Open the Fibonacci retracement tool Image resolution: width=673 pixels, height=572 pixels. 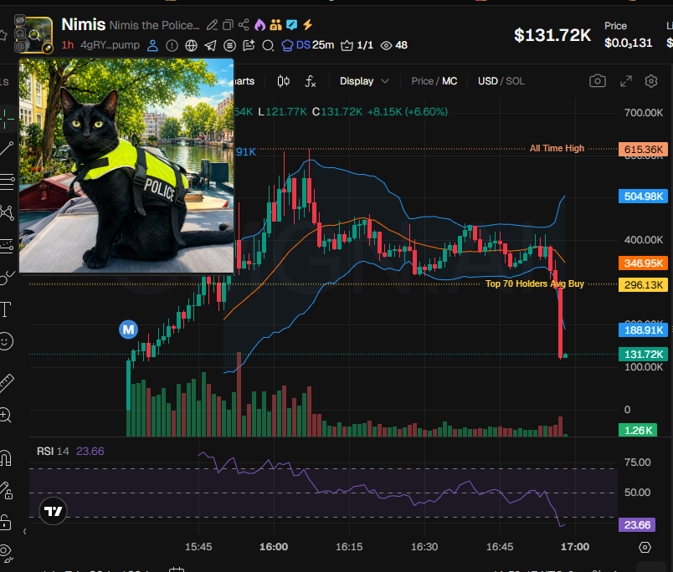point(7,181)
